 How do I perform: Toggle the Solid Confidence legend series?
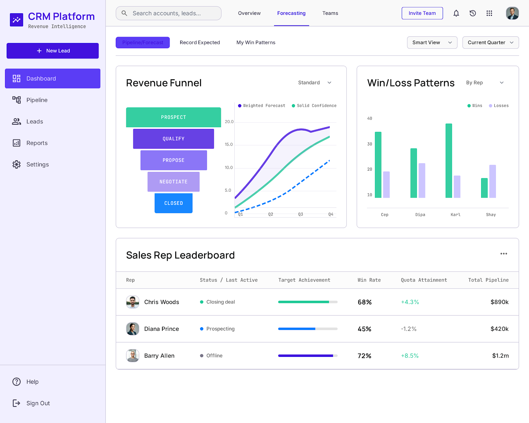tap(314, 106)
